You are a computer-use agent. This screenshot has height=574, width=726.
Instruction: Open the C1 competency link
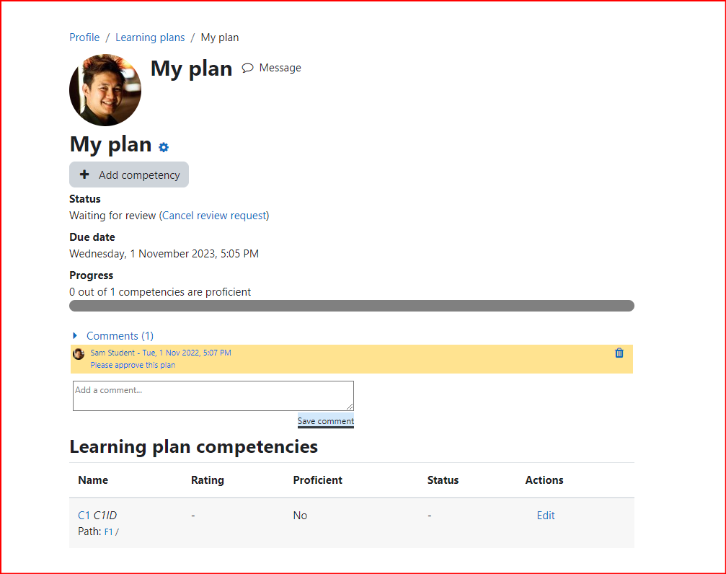click(84, 515)
